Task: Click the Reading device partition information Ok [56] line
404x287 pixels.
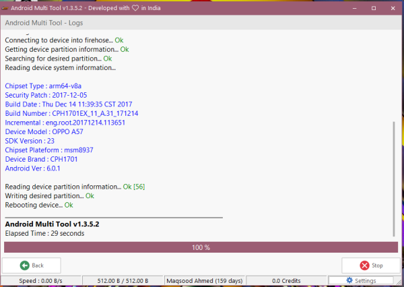Action: [x=75, y=187]
